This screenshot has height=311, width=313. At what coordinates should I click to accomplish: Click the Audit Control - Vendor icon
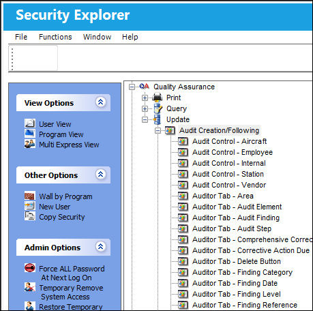click(183, 185)
